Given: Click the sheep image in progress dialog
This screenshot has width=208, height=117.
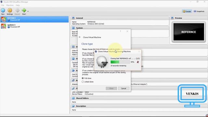Looking at the screenshot, I should pyautogui.click(x=102, y=62).
